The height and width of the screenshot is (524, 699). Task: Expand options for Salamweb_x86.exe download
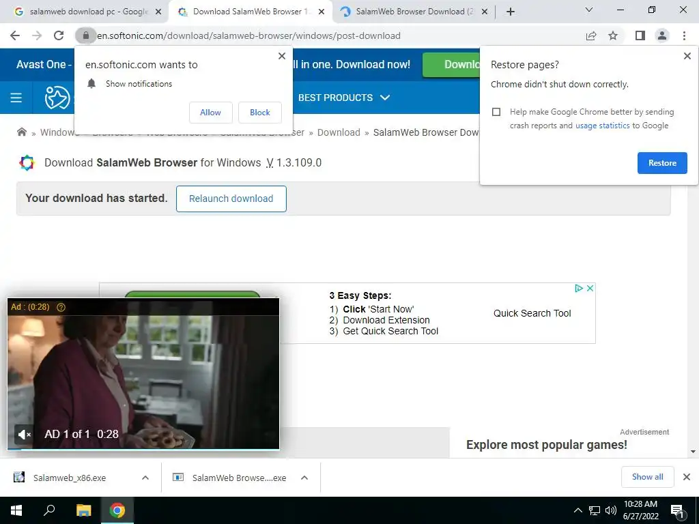(x=145, y=478)
